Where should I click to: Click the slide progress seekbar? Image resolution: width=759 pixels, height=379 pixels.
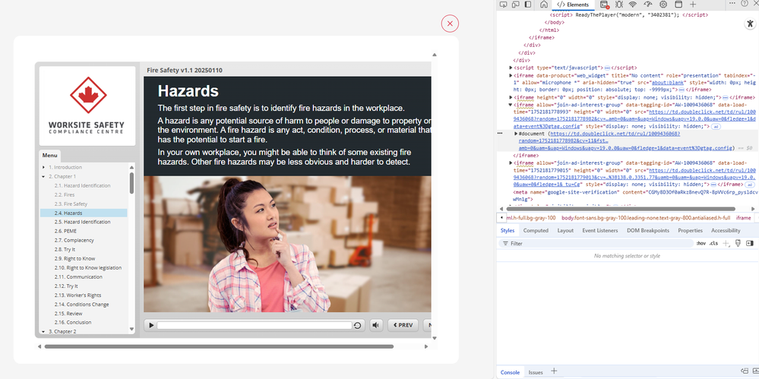255,325
